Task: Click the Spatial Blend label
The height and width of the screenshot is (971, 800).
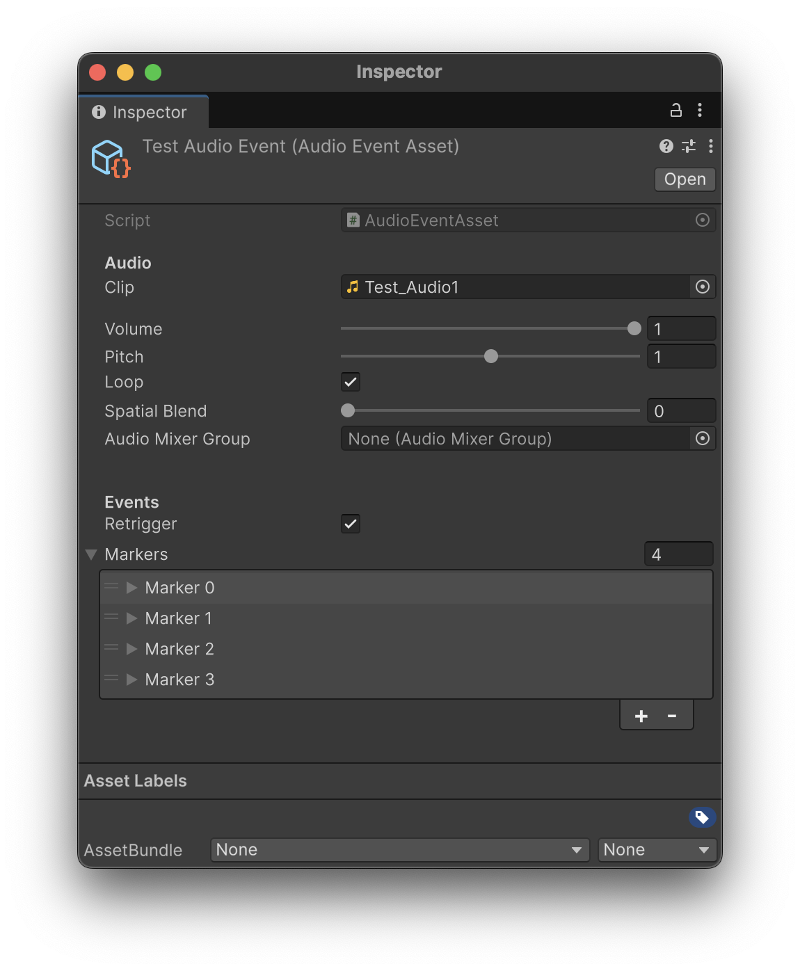Action: pyautogui.click(x=156, y=411)
